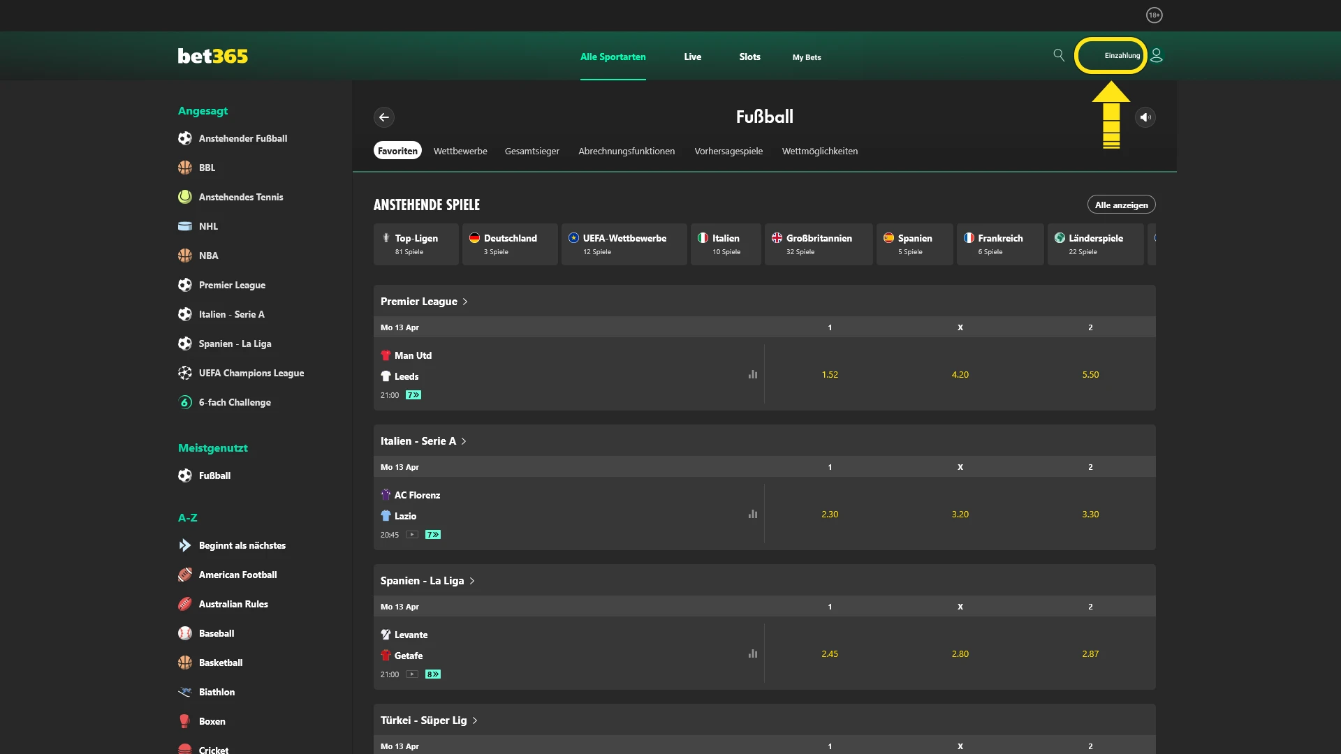This screenshot has width=1341, height=754.
Task: Toggle statistics view for Levante vs Getafe
Action: coord(753,654)
